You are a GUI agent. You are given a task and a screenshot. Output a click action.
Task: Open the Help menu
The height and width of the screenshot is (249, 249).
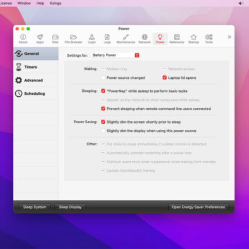[x=40, y=3]
